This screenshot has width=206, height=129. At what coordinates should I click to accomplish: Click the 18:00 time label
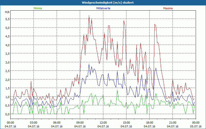pos(149,123)
